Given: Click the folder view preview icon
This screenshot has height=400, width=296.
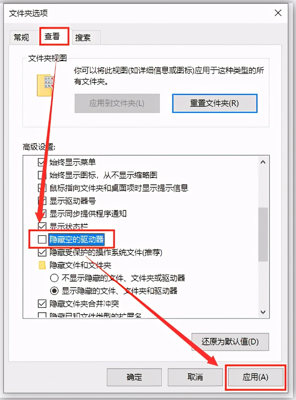Looking at the screenshot, I should [x=45, y=85].
